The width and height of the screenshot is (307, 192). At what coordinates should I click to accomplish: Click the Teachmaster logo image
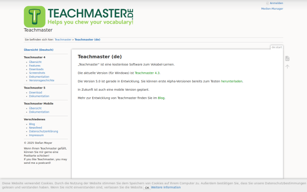tap(78, 17)
